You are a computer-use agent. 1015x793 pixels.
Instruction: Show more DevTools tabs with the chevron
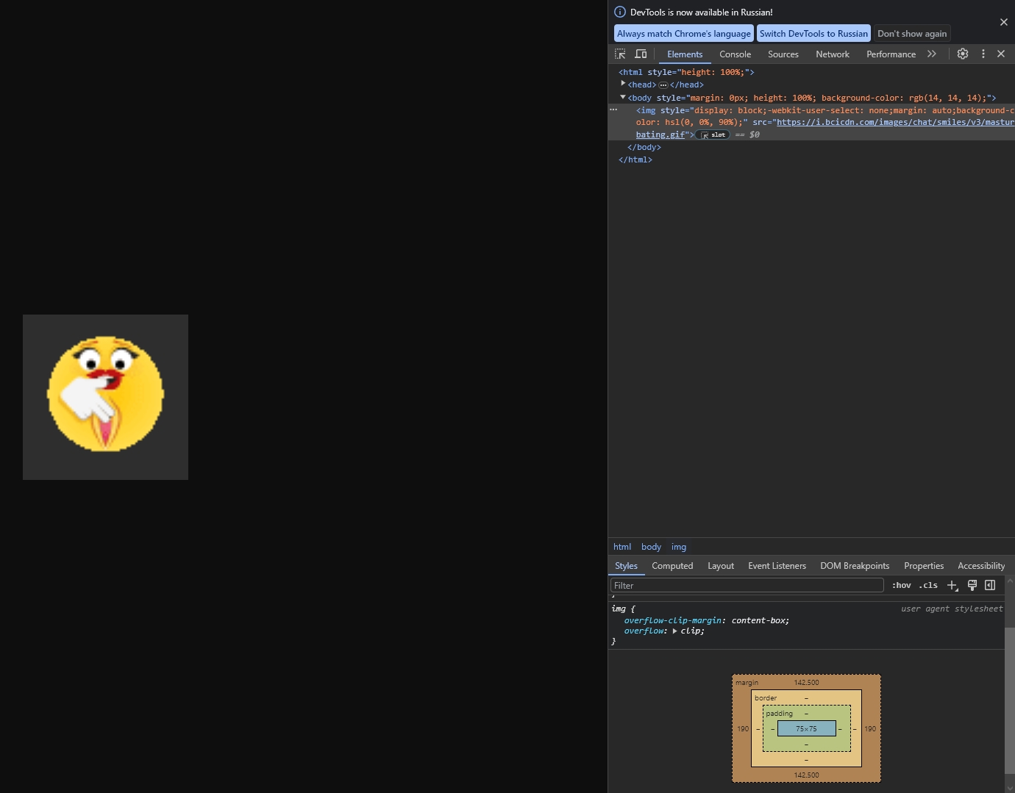(932, 54)
